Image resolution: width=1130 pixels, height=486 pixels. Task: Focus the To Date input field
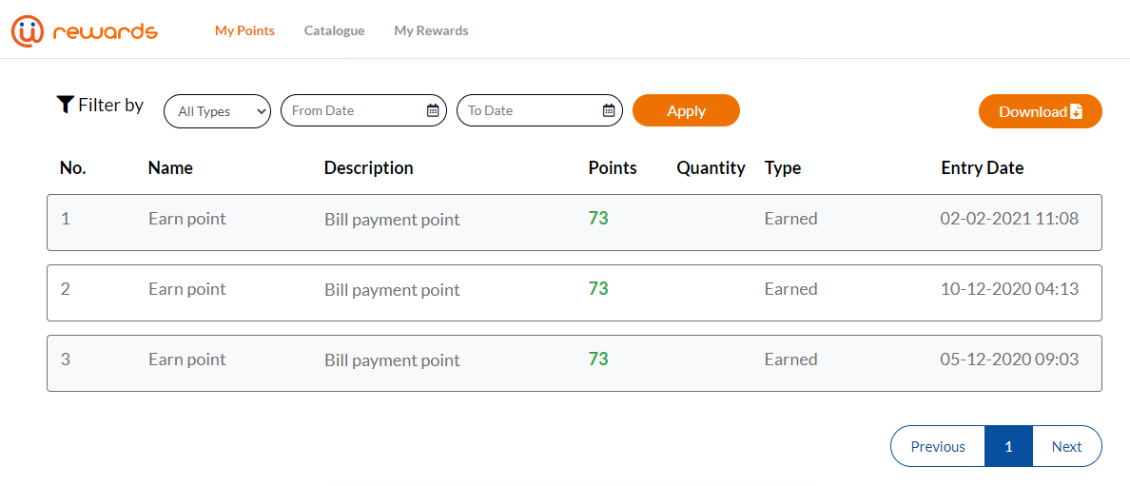coord(539,110)
